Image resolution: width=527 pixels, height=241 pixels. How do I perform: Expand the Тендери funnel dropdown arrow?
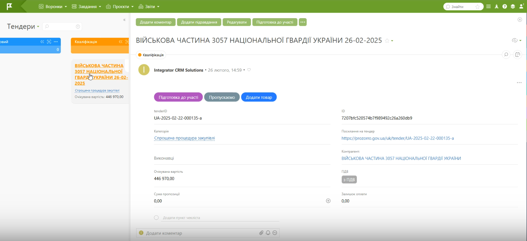[38, 27]
